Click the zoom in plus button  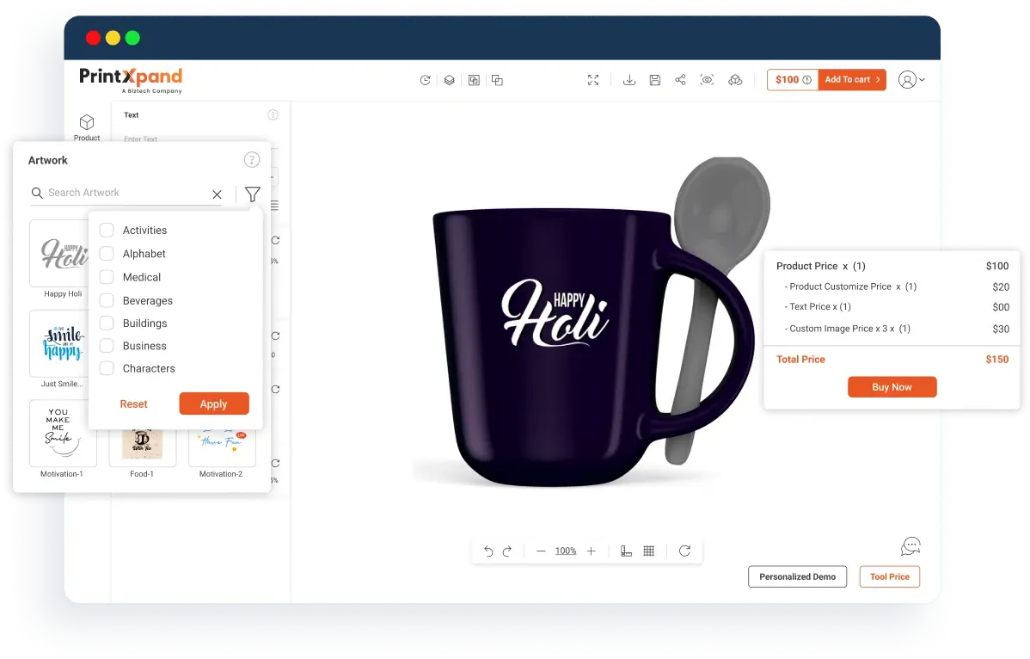pos(591,551)
